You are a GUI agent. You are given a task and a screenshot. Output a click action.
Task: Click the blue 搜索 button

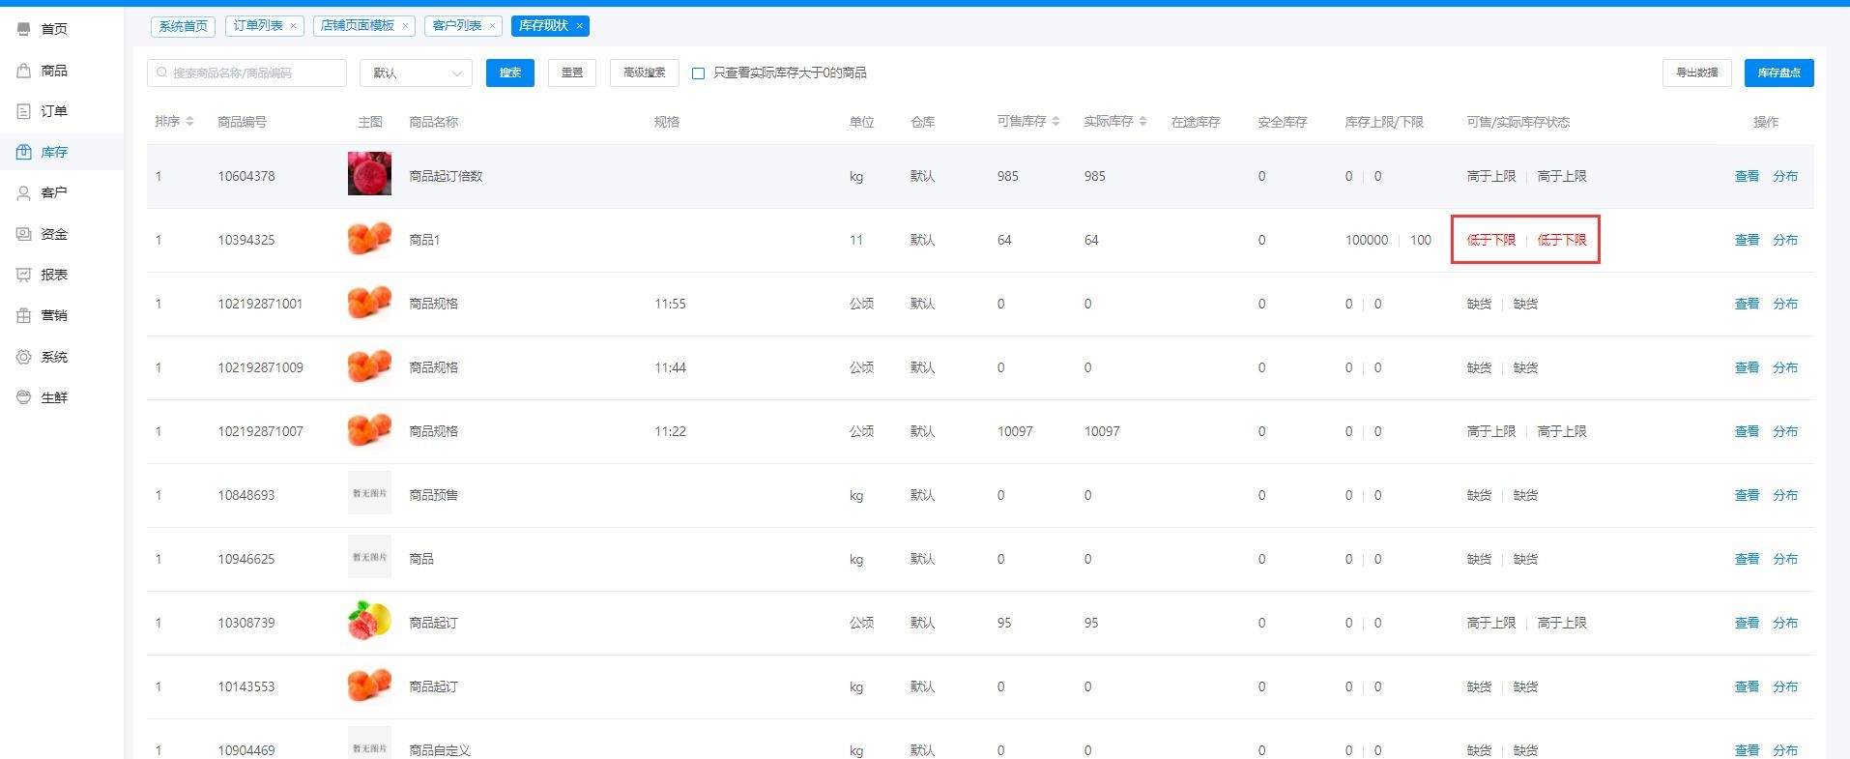tap(510, 73)
